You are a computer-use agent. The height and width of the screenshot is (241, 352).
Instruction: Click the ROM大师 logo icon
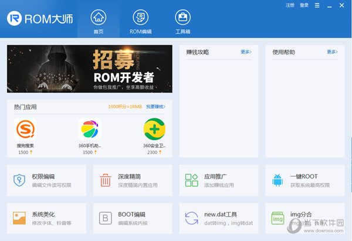click(14, 18)
